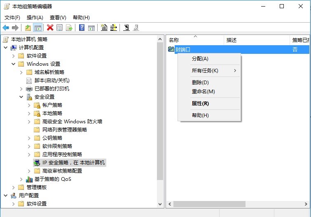The width and height of the screenshot is (311, 217).
Task: Expand the 管理模板 tree node
Action: coord(14,187)
